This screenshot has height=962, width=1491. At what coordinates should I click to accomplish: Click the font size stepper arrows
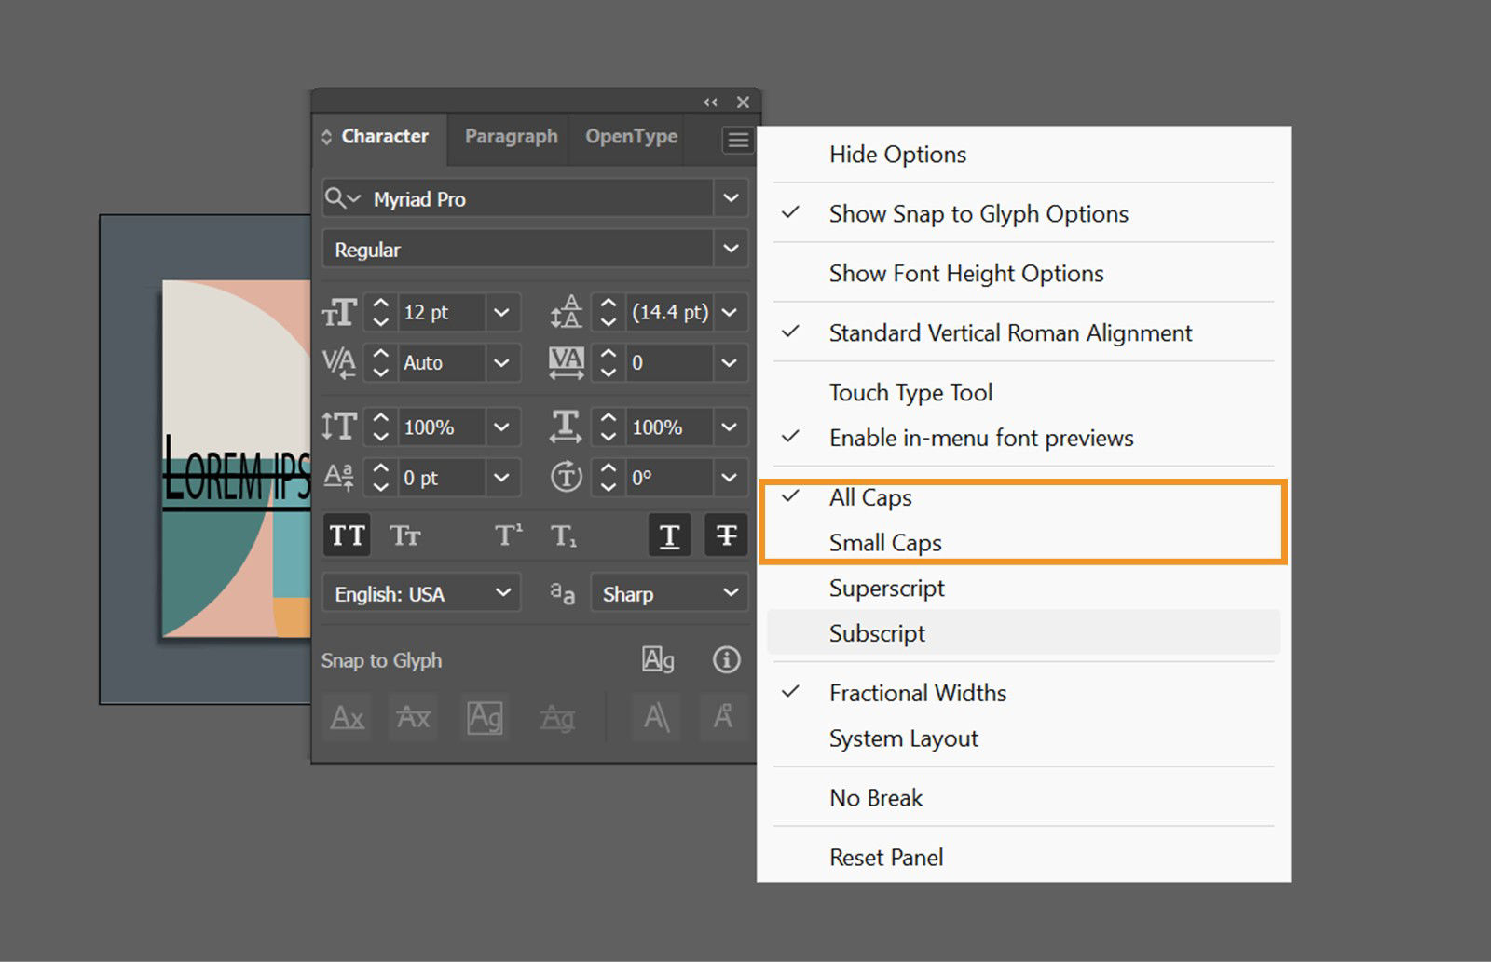[380, 313]
